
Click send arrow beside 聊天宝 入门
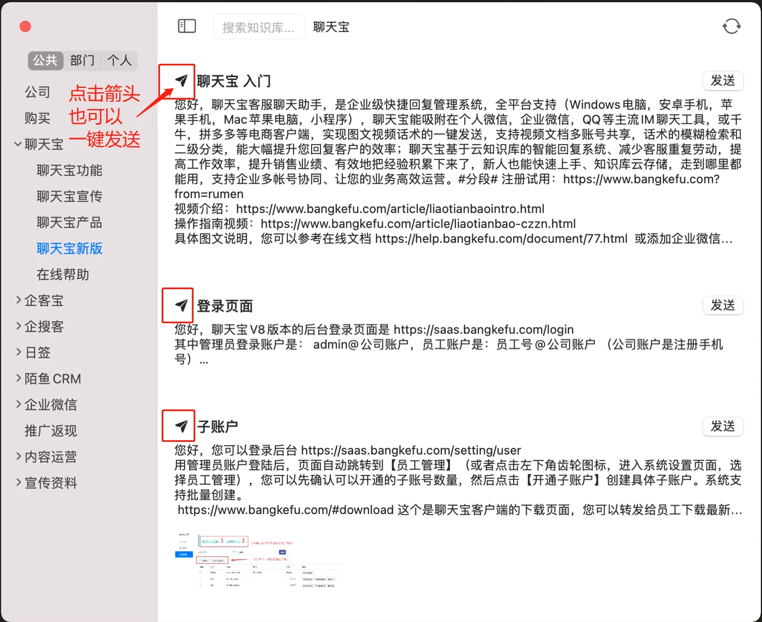(x=181, y=81)
